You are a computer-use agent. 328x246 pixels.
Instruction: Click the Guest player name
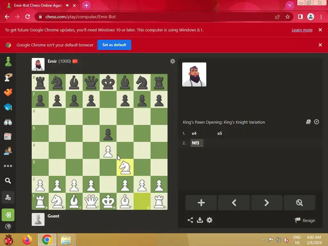point(53,216)
